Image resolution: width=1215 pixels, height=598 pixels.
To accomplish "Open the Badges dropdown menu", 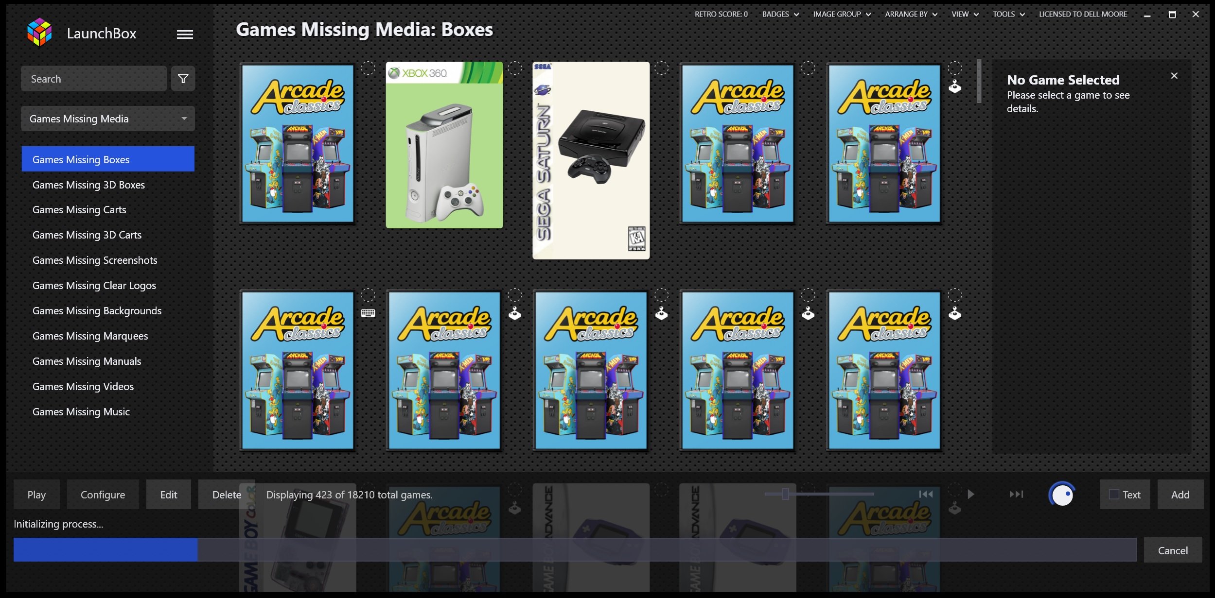I will click(x=780, y=14).
